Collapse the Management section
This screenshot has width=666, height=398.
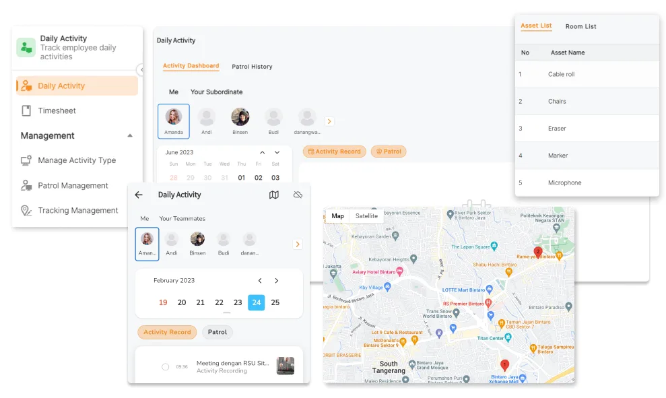pos(130,135)
